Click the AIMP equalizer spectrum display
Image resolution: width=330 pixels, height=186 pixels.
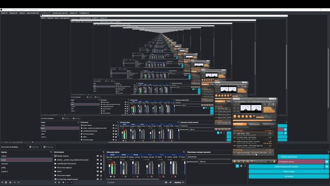pyautogui.click(x=269, y=109)
